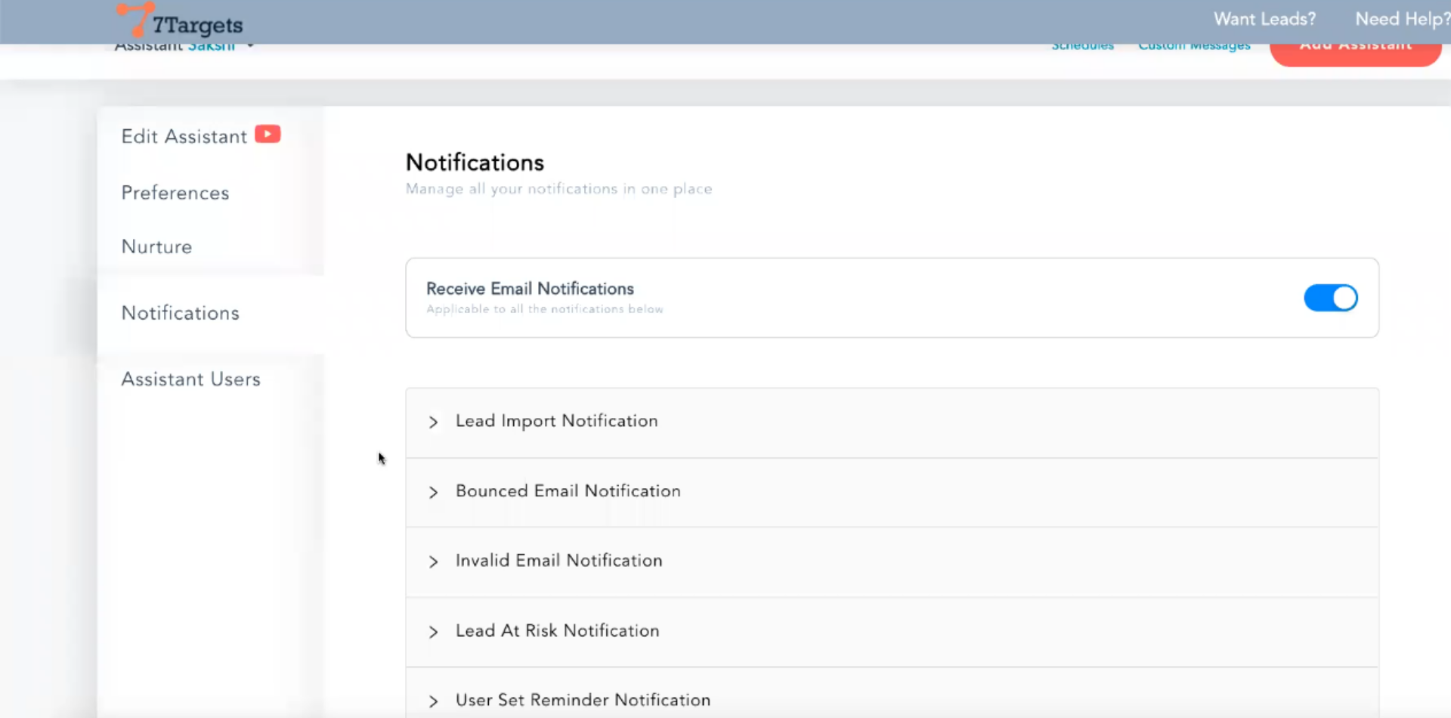The height and width of the screenshot is (718, 1451).
Task: Open Need Help? in the header
Action: click(x=1402, y=20)
